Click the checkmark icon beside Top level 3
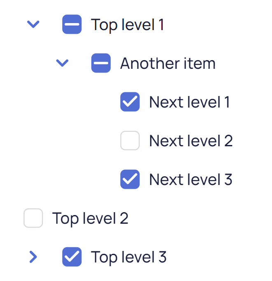 [72, 257]
